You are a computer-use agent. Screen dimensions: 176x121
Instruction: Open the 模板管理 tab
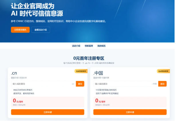point(89,46)
